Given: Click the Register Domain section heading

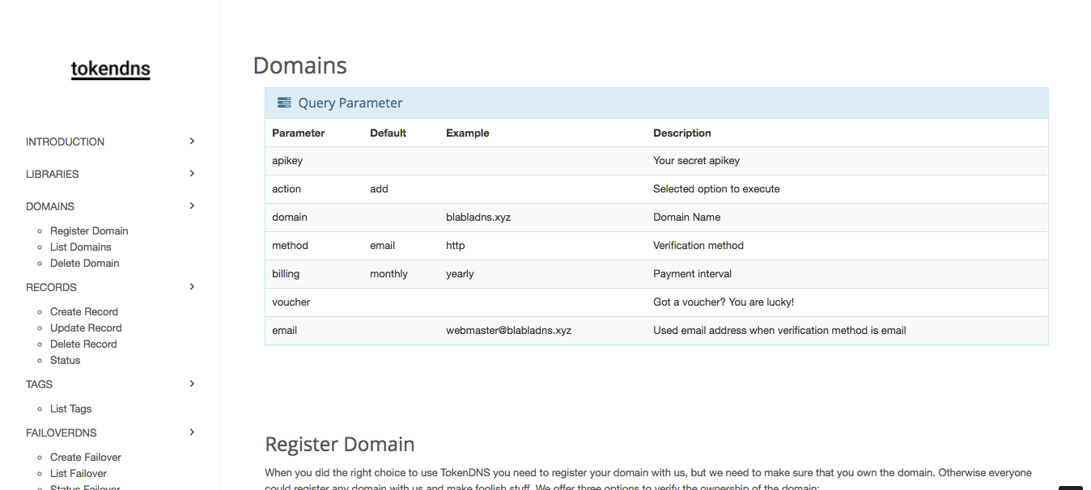Looking at the screenshot, I should coord(340,444).
